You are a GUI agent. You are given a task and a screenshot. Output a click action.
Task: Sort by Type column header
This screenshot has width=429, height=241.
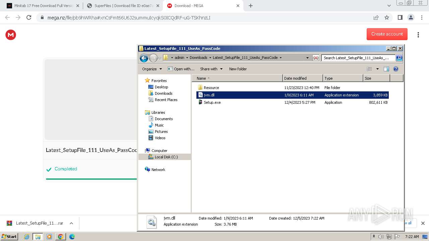[343, 78]
